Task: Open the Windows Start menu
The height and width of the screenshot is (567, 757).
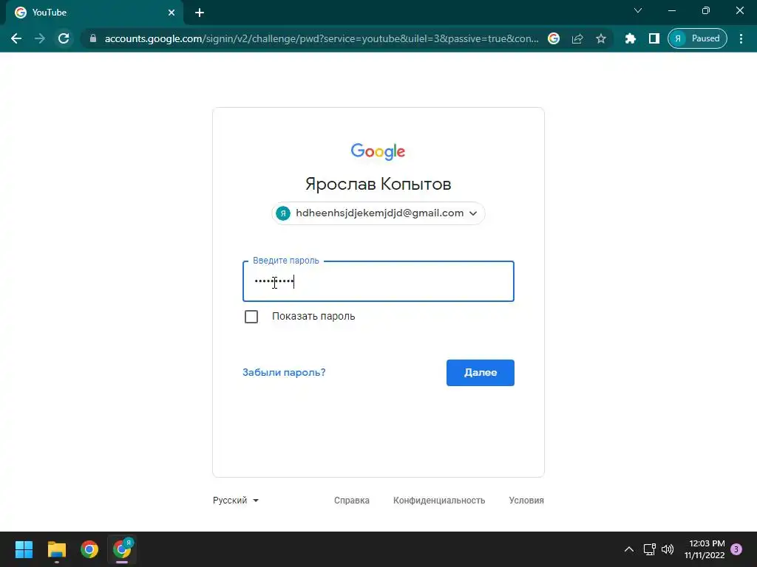Action: [x=24, y=549]
